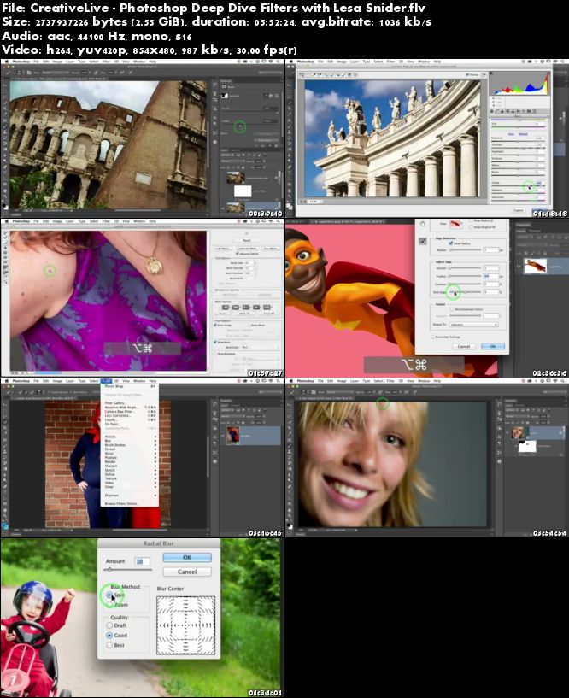This screenshot has height=698, width=569.
Task: Select the Spin blur method radio button
Action: click(109, 595)
